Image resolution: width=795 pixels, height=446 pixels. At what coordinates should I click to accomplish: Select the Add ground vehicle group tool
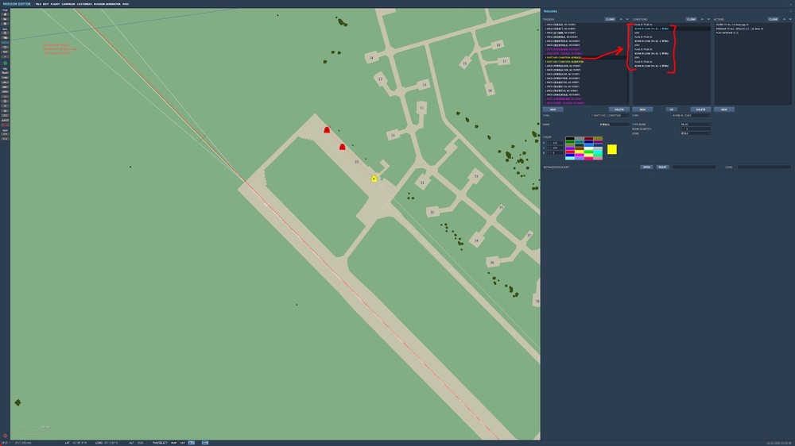6,87
